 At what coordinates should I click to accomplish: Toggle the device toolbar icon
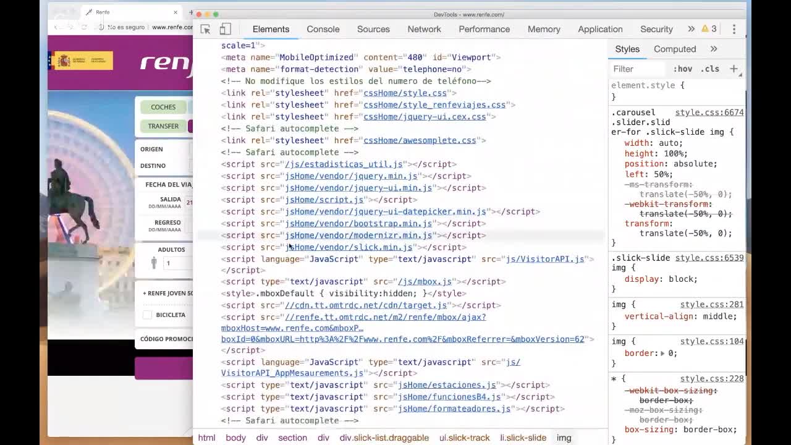[x=226, y=29]
